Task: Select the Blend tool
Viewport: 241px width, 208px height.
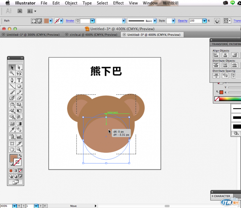Action: point(19,130)
